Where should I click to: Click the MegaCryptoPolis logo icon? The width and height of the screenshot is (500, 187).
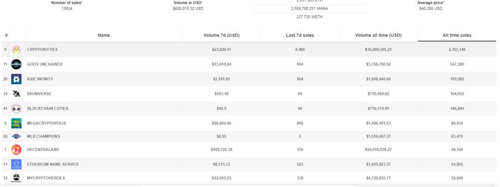(x=16, y=124)
